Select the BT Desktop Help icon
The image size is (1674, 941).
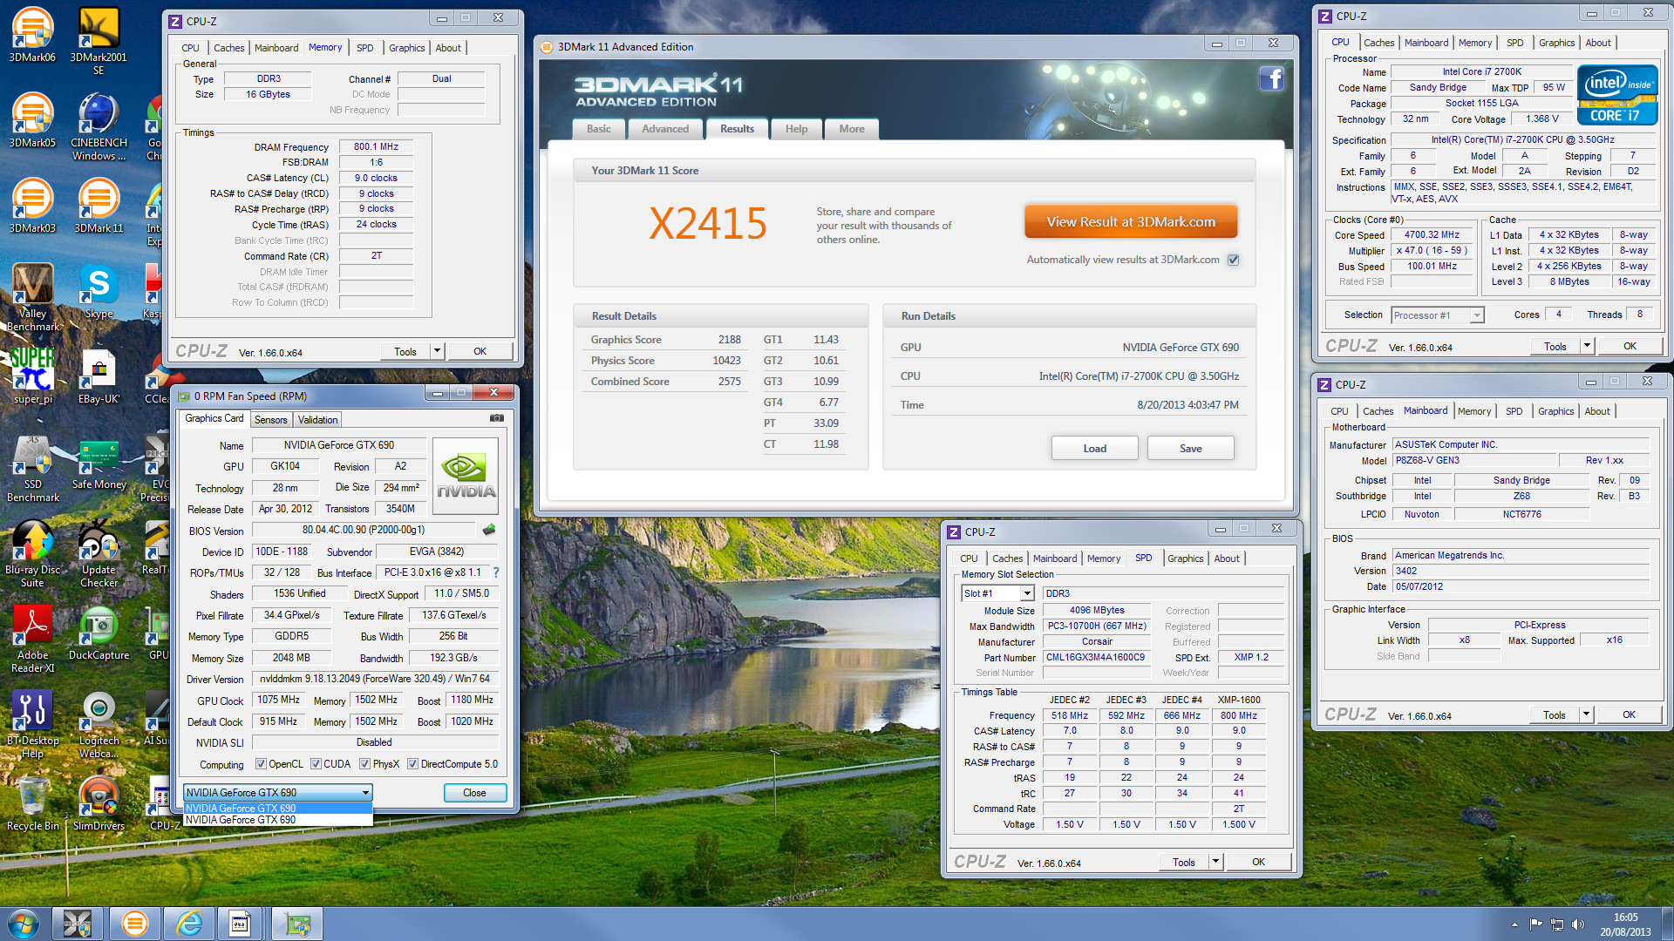[32, 724]
